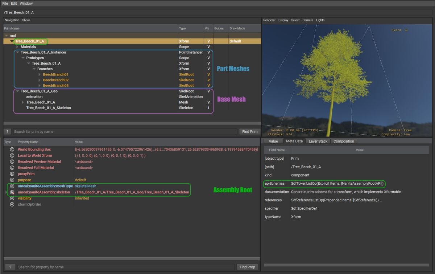
Task: Click the computed icon for World Bounding Box
Action: 12,150
